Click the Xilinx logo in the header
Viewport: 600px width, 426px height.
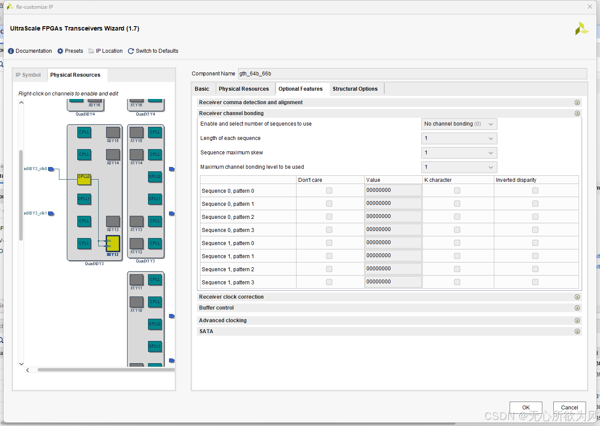[582, 29]
